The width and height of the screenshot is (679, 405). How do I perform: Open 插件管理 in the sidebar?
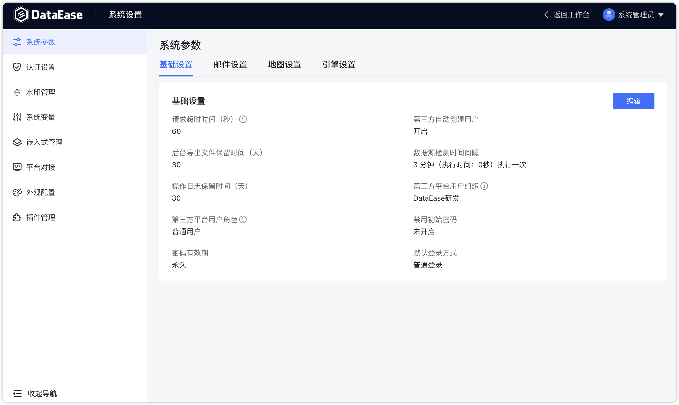pos(75,217)
